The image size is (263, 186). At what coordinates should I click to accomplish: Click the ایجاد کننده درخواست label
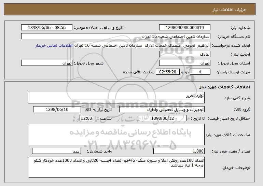(x=231, y=45)
